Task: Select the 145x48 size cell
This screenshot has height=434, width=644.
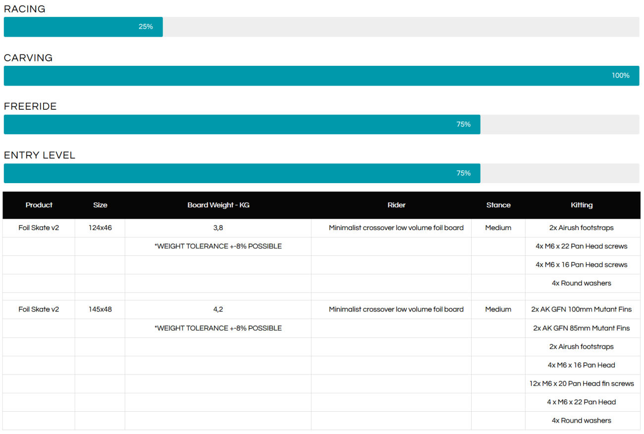Action: 100,310
